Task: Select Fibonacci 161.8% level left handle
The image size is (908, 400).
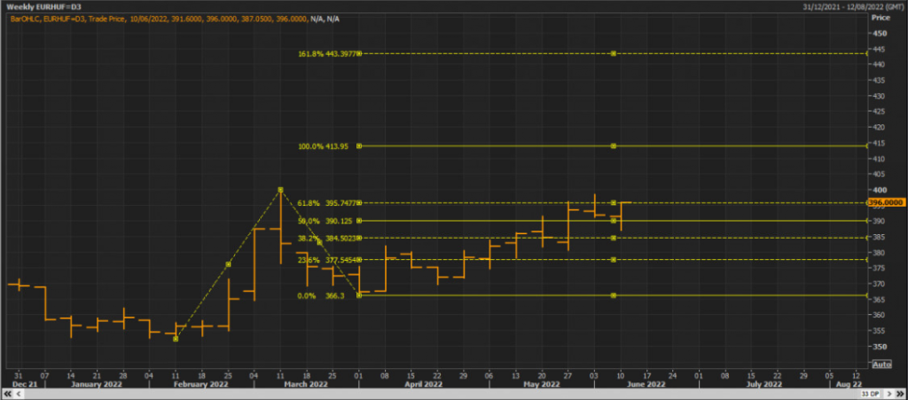Action: pos(360,53)
